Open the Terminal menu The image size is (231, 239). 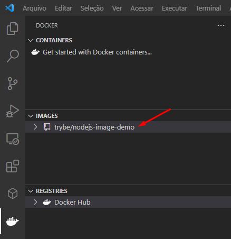(208, 8)
